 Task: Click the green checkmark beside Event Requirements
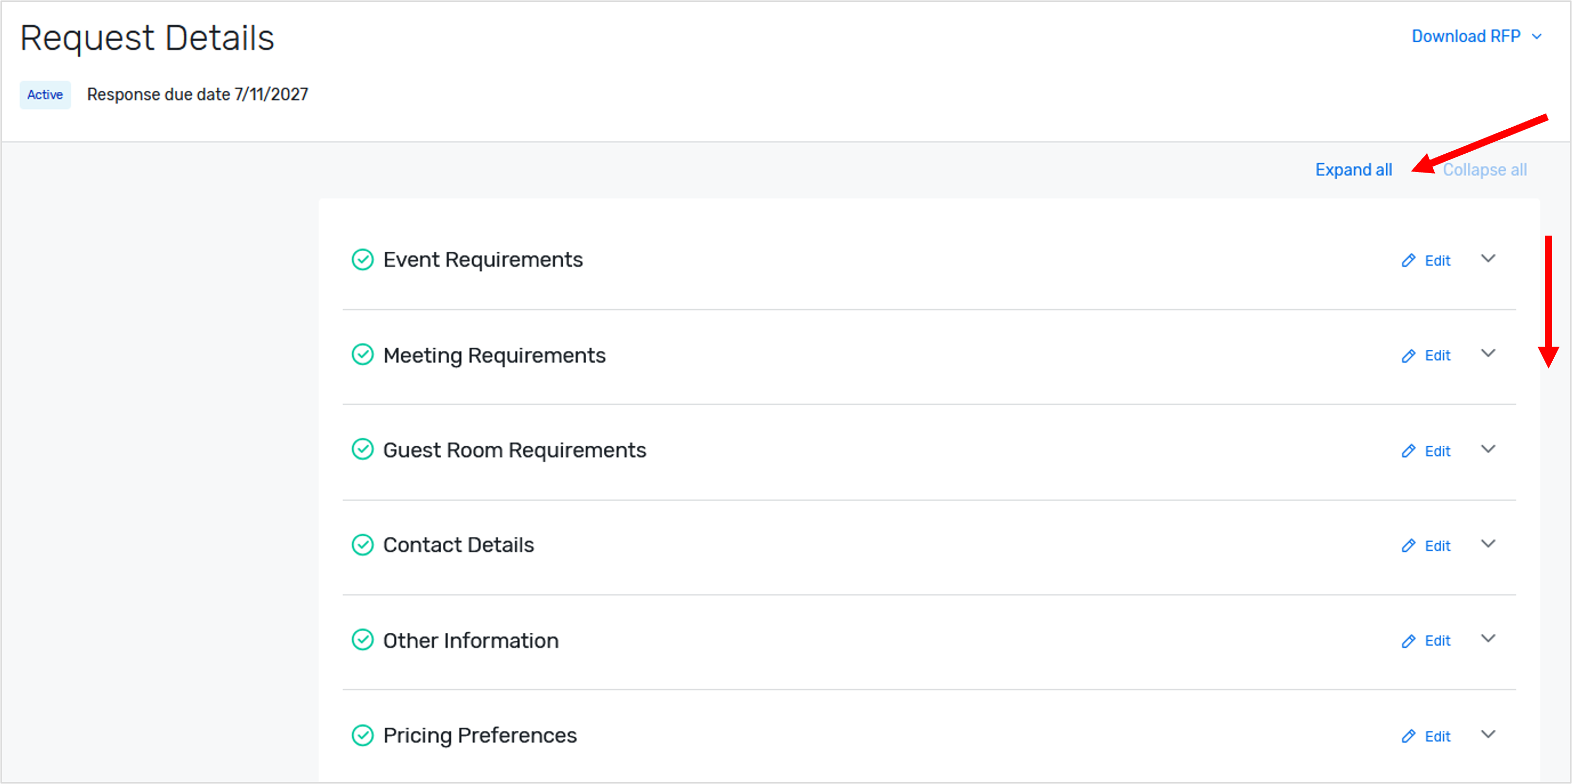click(363, 260)
